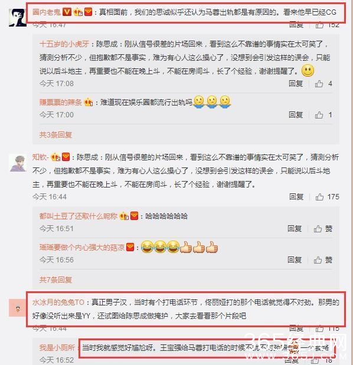Open 知钦's profile avatar
The image size is (353, 365).
pos(18,163)
